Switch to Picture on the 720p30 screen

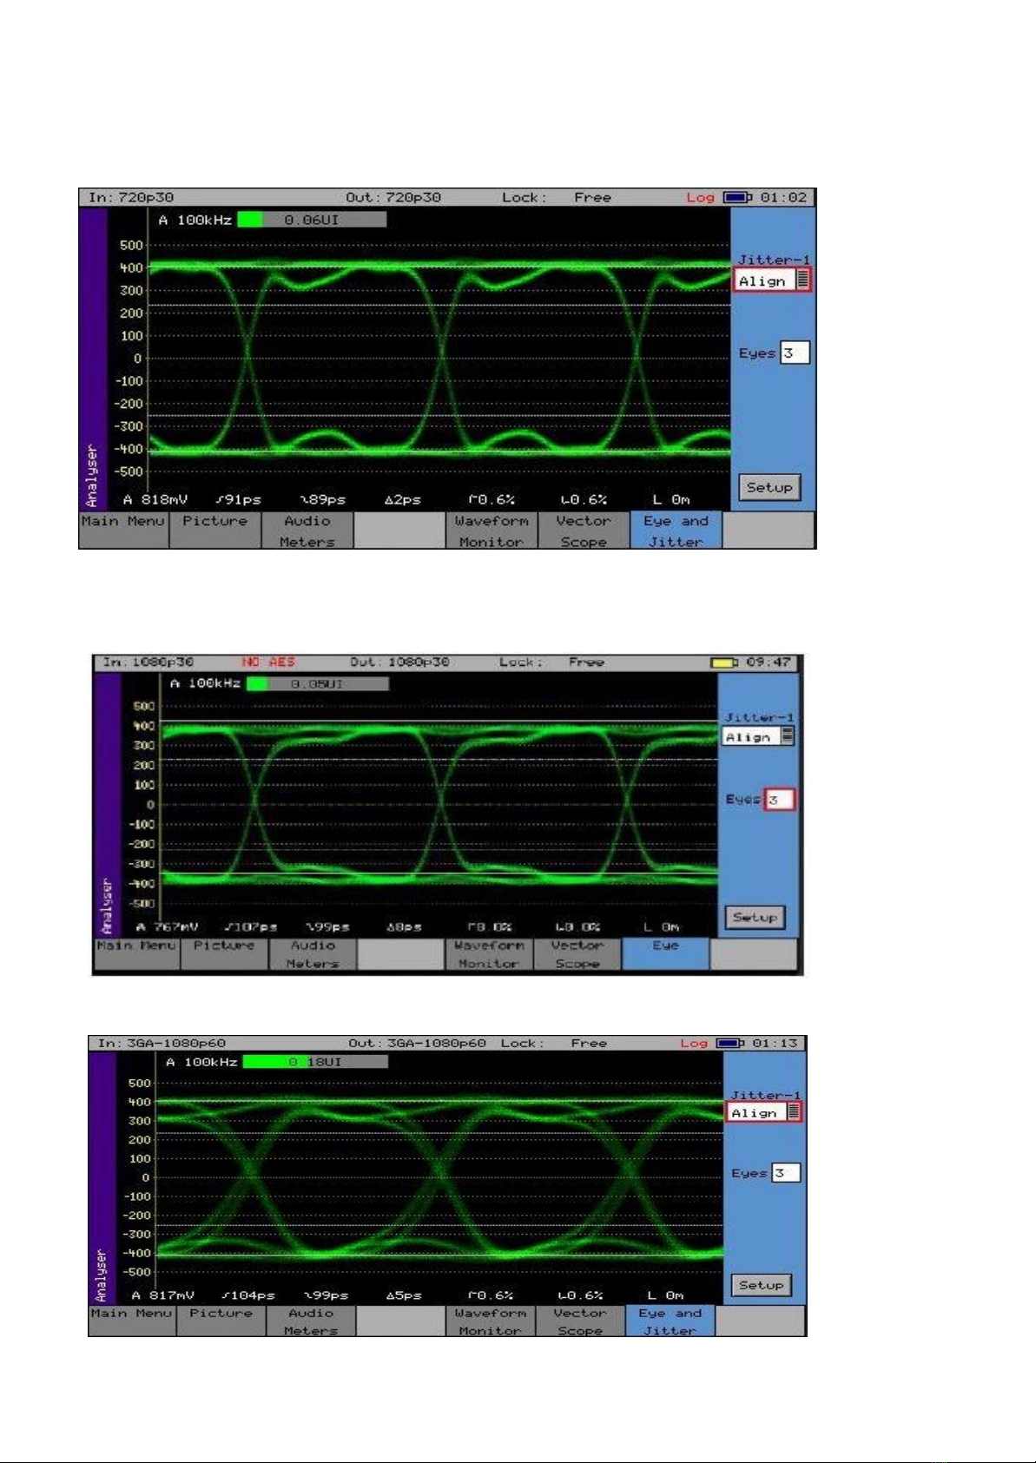pyautogui.click(x=215, y=530)
